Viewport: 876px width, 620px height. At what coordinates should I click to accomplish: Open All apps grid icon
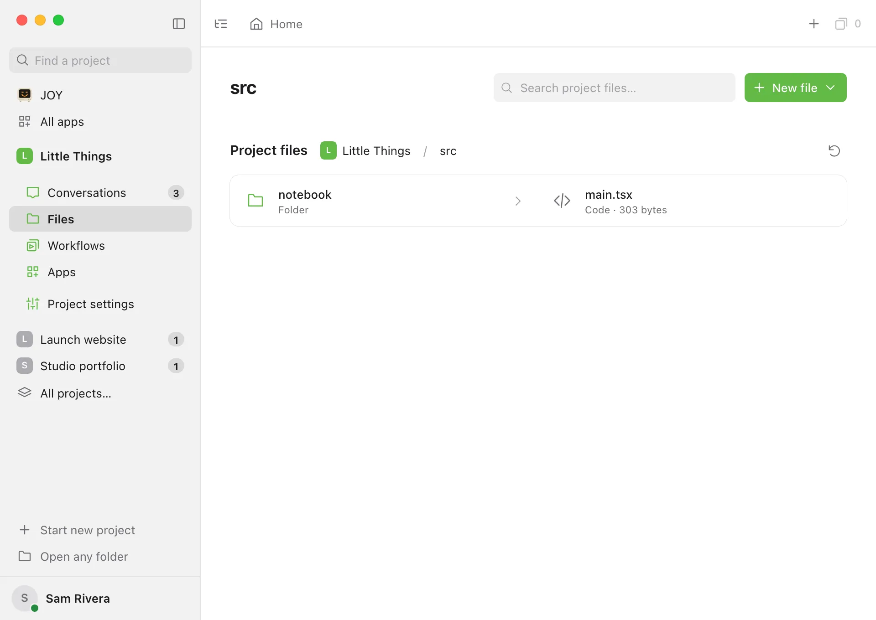point(25,121)
